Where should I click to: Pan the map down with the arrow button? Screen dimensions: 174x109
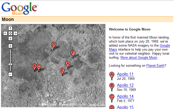(x=10, y=38)
